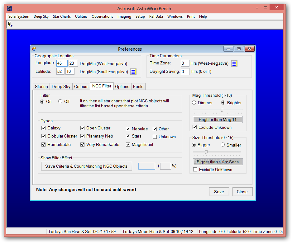The width and height of the screenshot is (292, 243).
Task: Click the Mag Threshold slider handle
Action: point(222,110)
